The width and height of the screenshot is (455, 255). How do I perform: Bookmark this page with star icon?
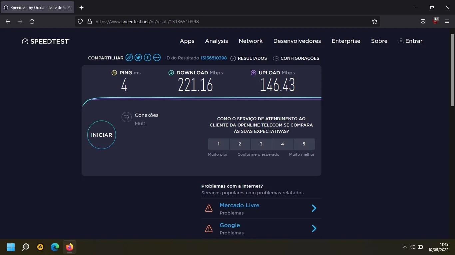(375, 22)
